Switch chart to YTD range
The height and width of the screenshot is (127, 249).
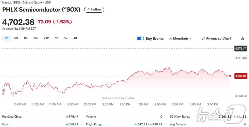pos(46,38)
